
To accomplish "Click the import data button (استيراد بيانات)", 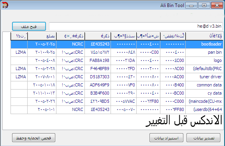I will coord(166,138).
